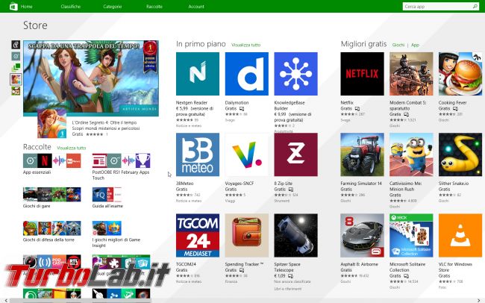485x303 pixels.
Task: Open the Dailymotion app tile
Action: (x=246, y=74)
